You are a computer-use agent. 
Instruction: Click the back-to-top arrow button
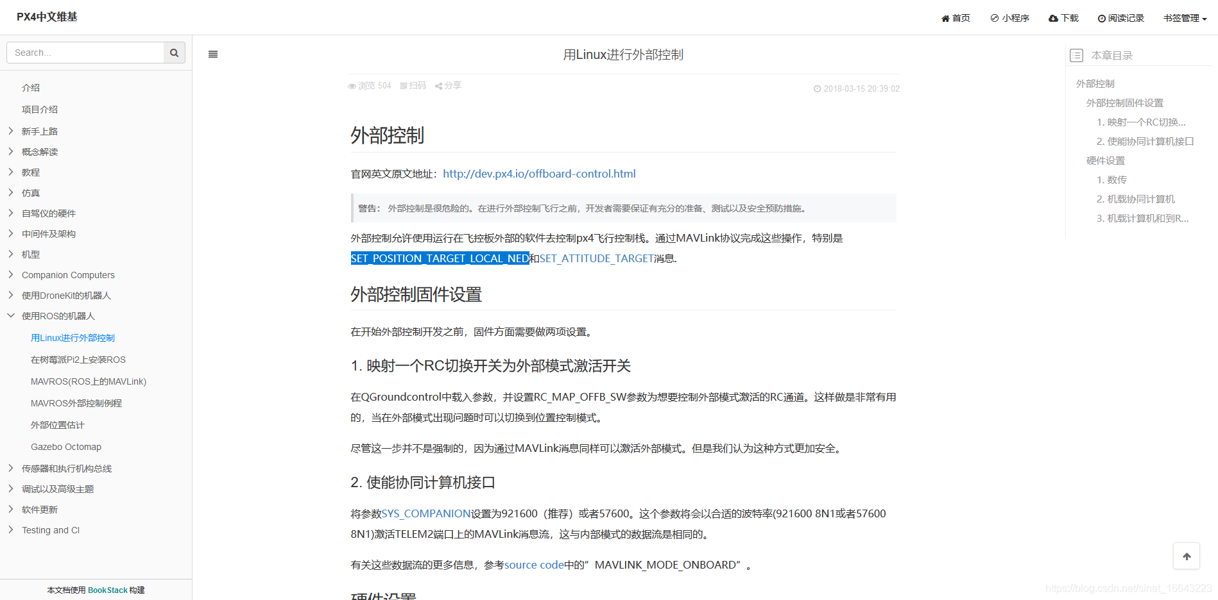1187,556
